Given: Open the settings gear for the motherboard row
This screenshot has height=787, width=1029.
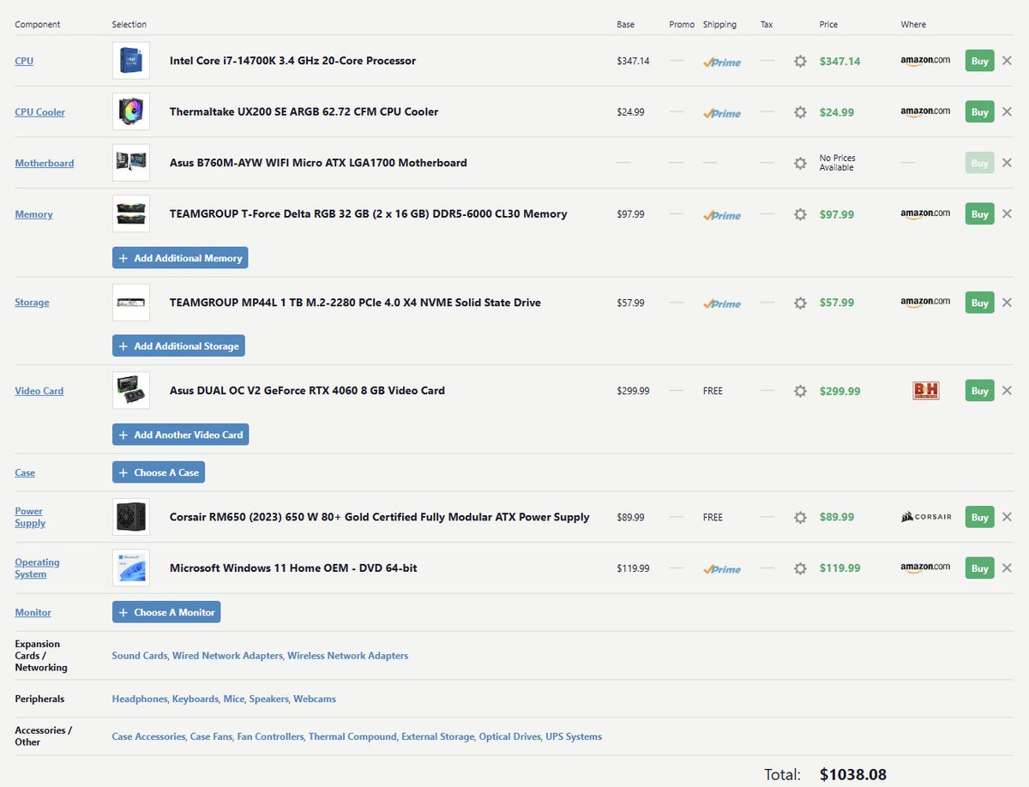Looking at the screenshot, I should (800, 162).
